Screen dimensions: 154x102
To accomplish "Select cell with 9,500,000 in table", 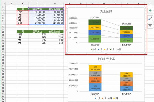I will (x=55, y=12).
